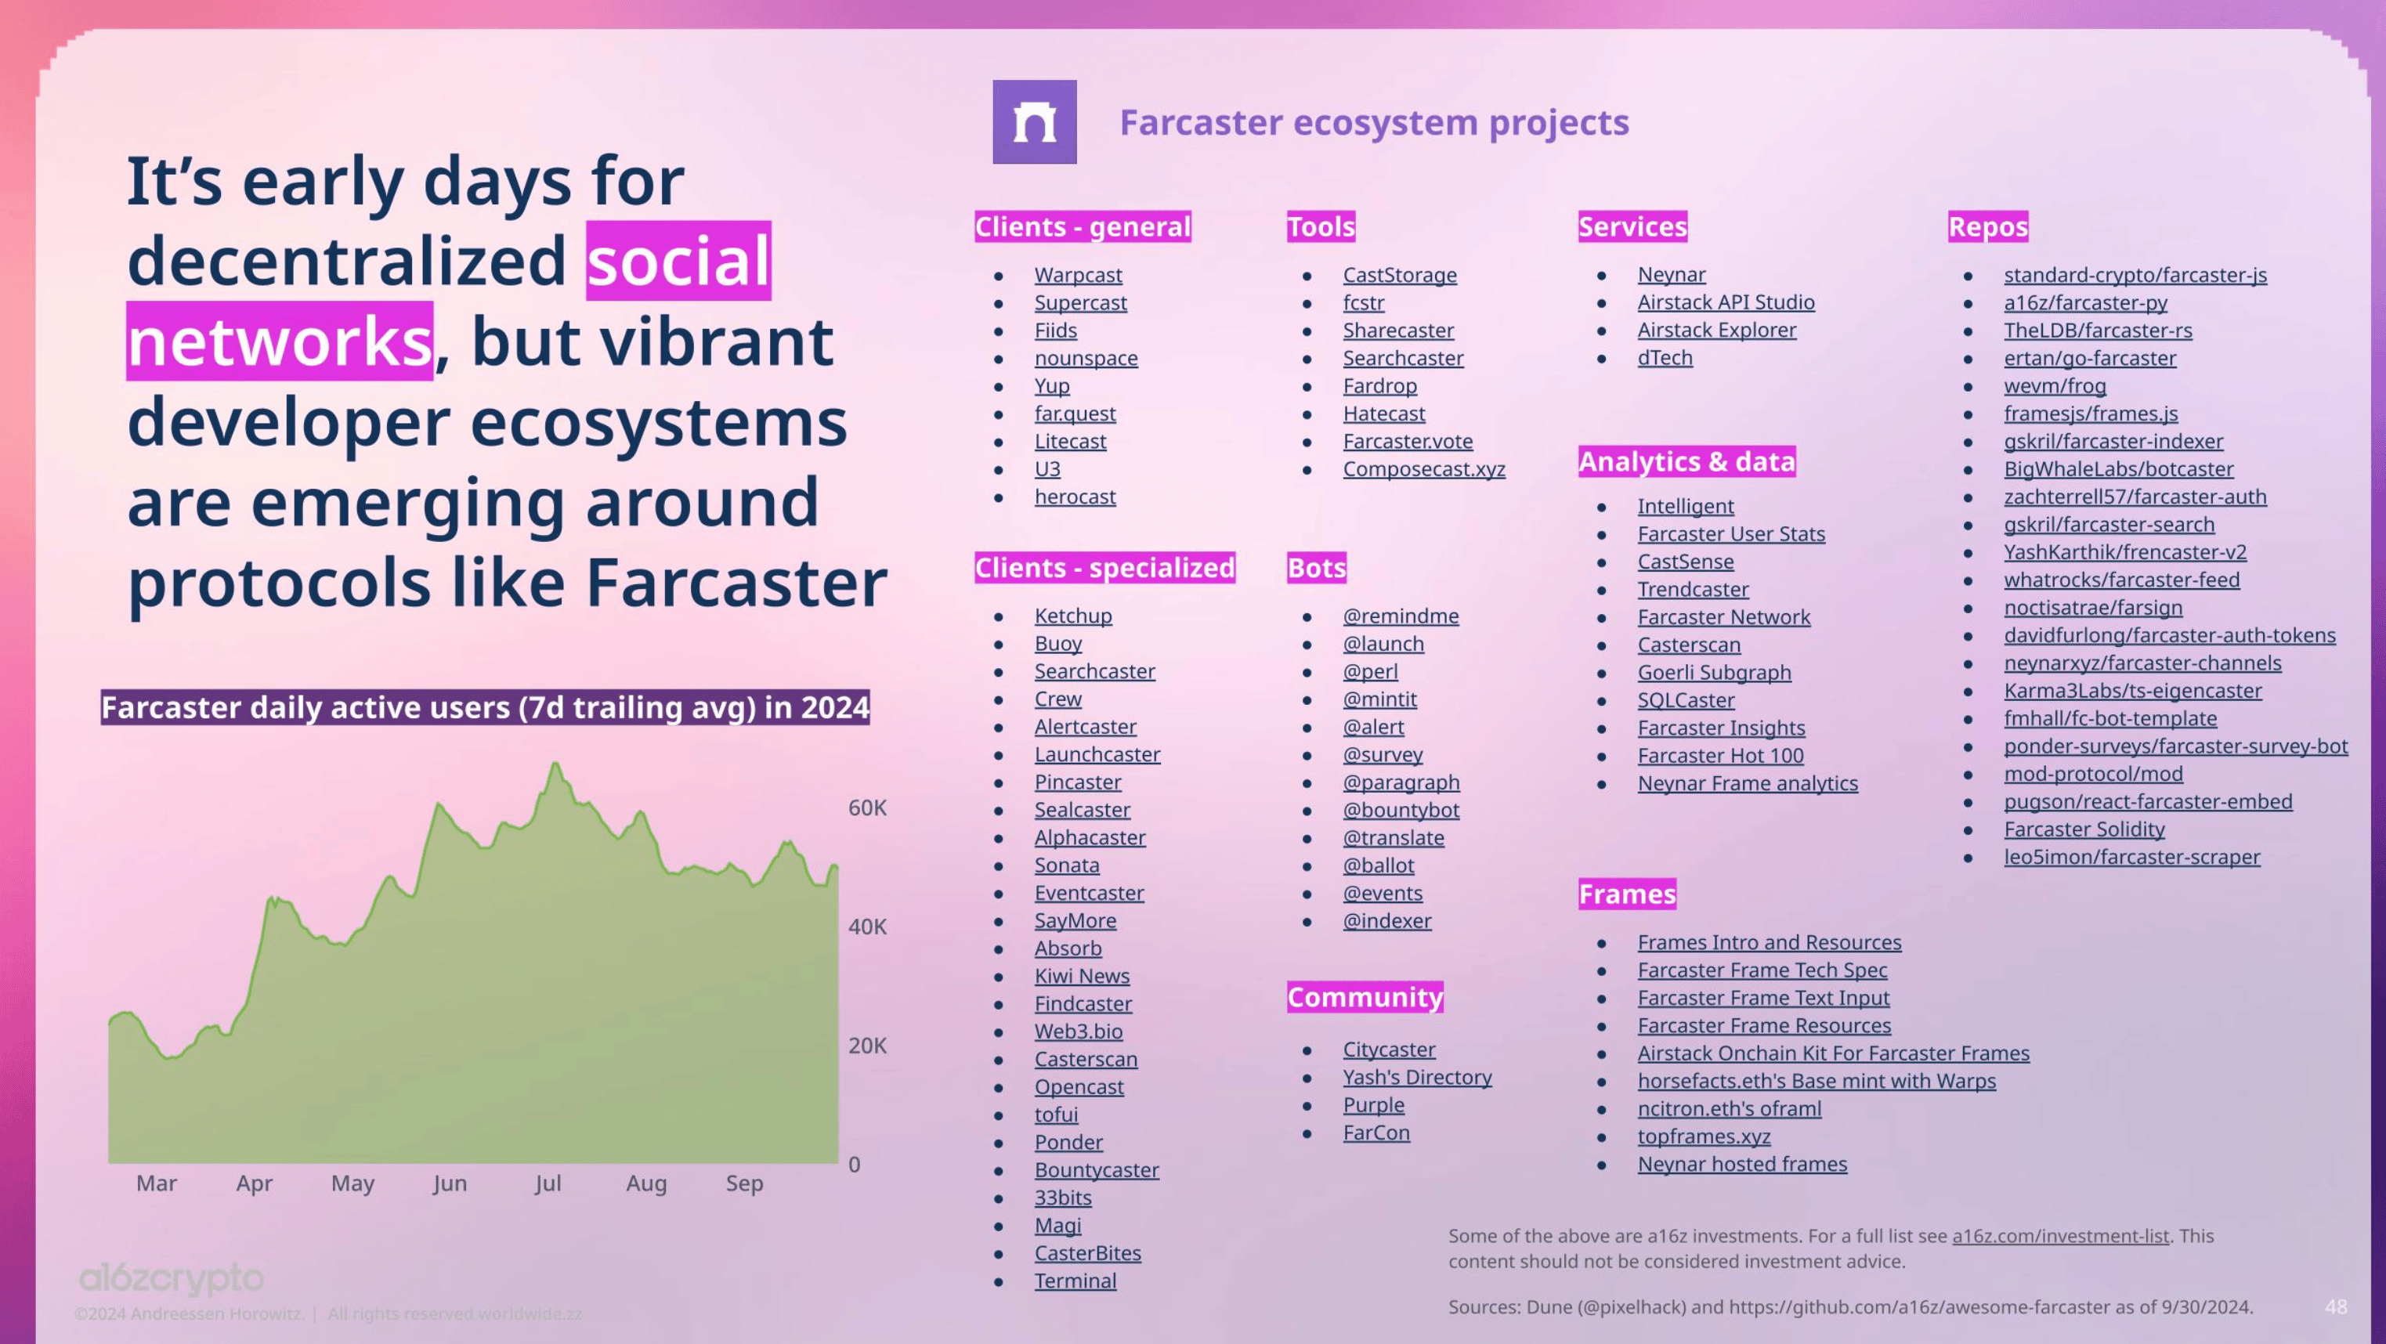
Task: Open the Neynar service link
Action: click(1670, 274)
